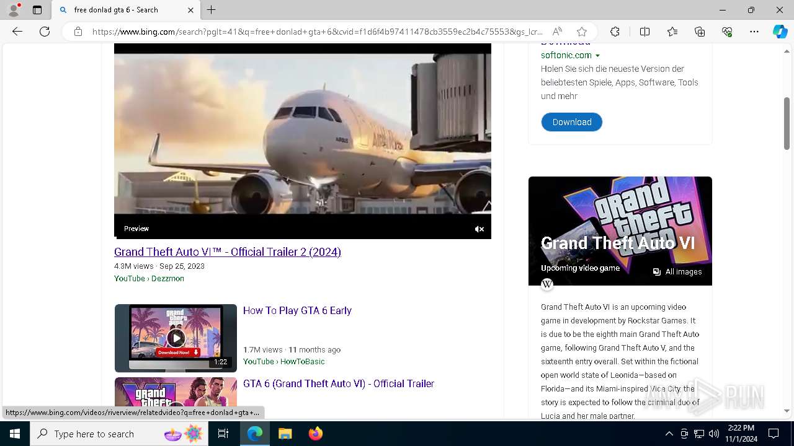Open the Copilot sidebar
This screenshot has height=446, width=794.
(780, 32)
